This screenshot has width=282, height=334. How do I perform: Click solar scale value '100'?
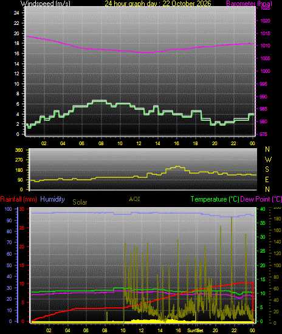(x=277, y=265)
